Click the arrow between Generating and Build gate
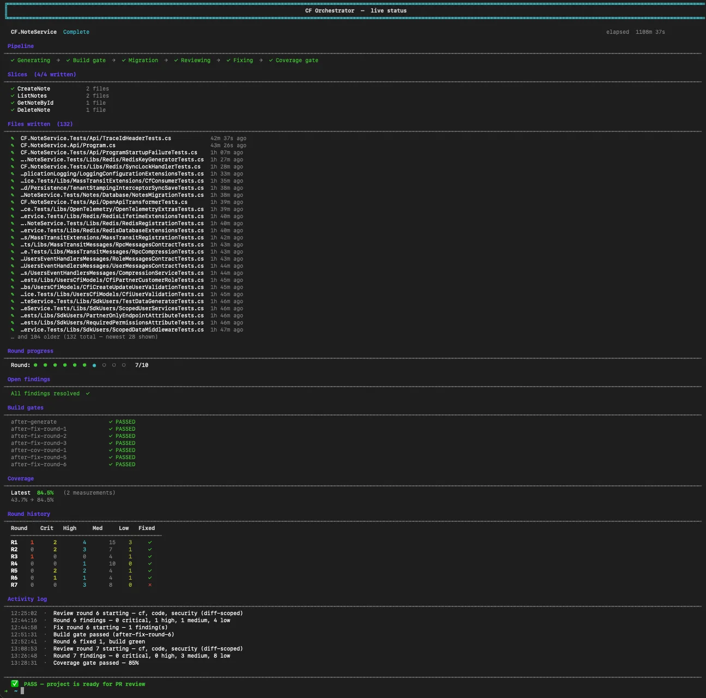 (x=58, y=61)
